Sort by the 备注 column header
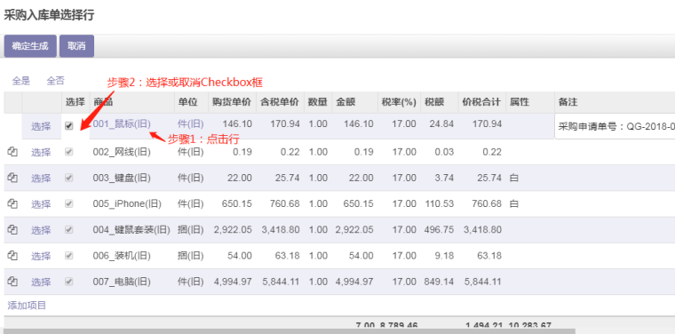Screen dimensions: 675x334 point(615,102)
